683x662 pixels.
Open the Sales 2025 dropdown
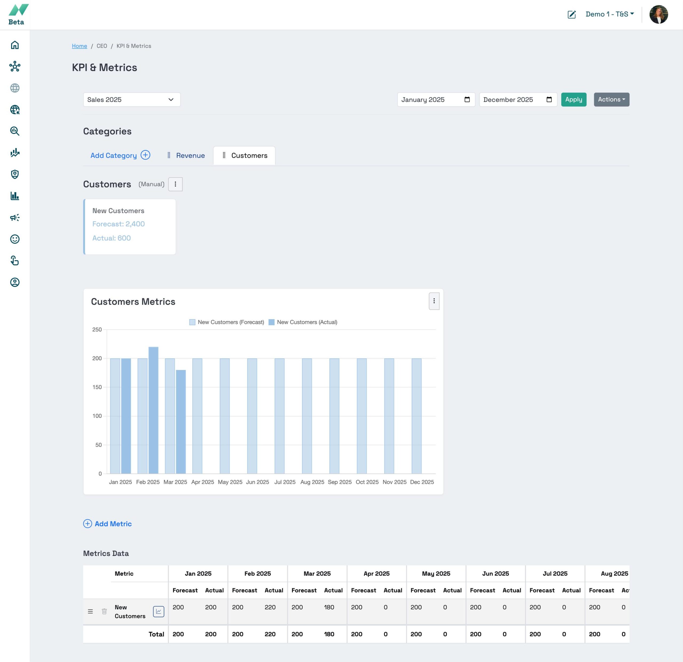131,100
